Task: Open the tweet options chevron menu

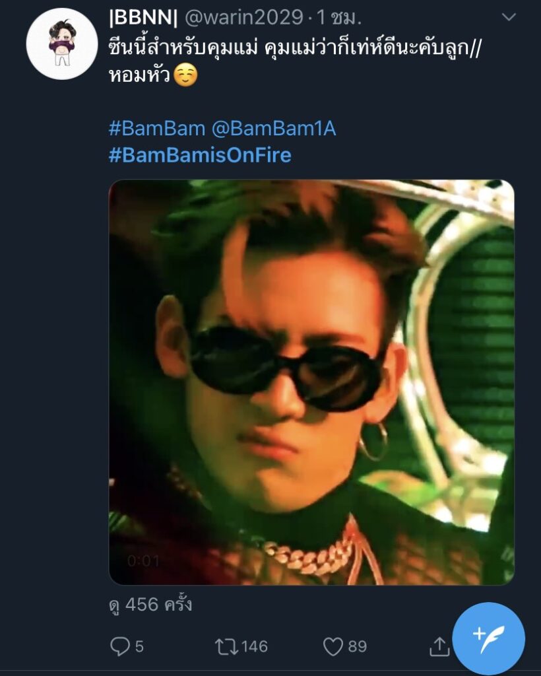Action: (508, 18)
